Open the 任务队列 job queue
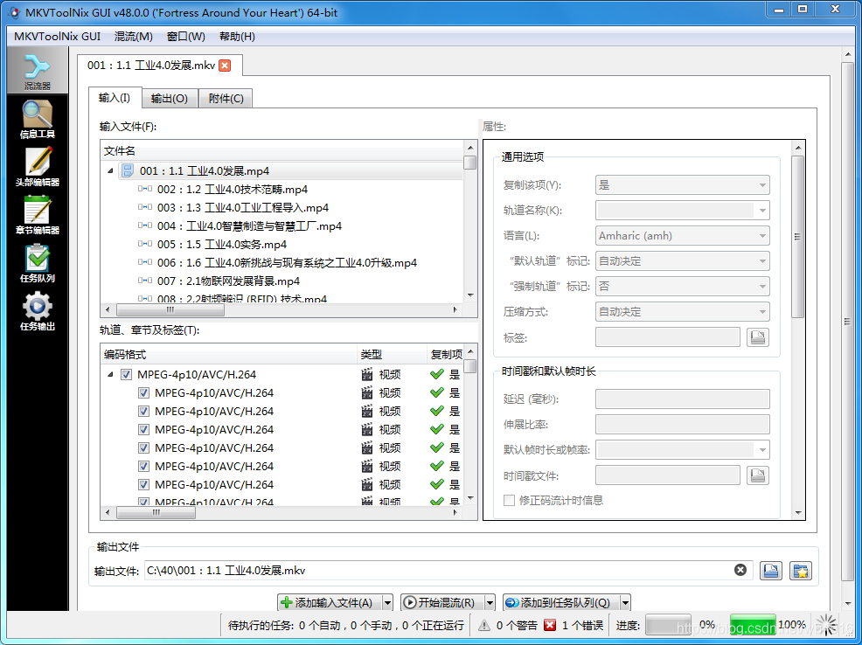This screenshot has width=862, height=645. pyautogui.click(x=38, y=263)
